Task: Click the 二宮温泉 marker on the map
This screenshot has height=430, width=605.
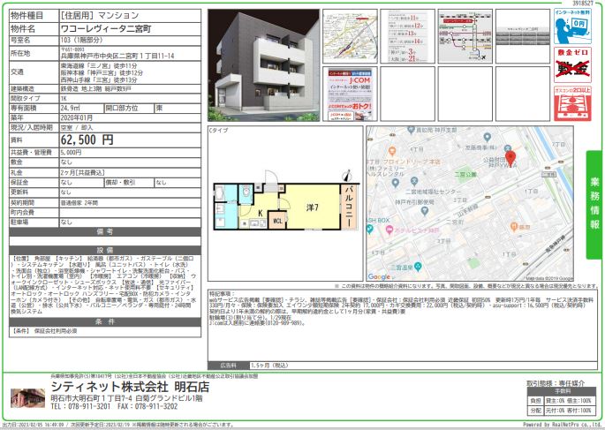Action: click(x=418, y=266)
